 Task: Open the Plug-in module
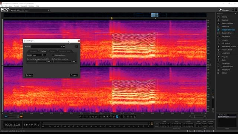[x=225, y=57]
